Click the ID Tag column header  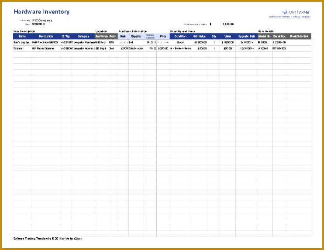click(65, 36)
